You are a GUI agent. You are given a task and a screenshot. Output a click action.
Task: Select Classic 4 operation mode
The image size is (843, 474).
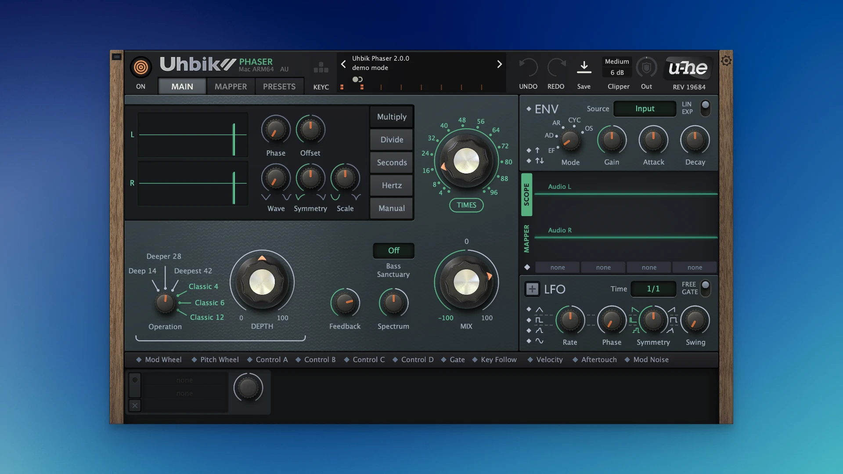tap(203, 286)
